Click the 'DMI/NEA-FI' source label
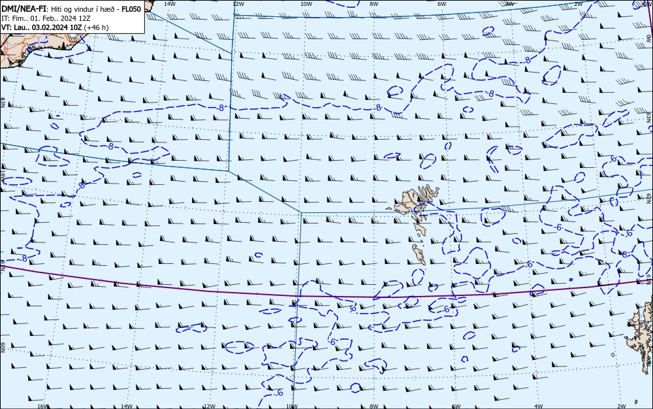 coord(24,9)
